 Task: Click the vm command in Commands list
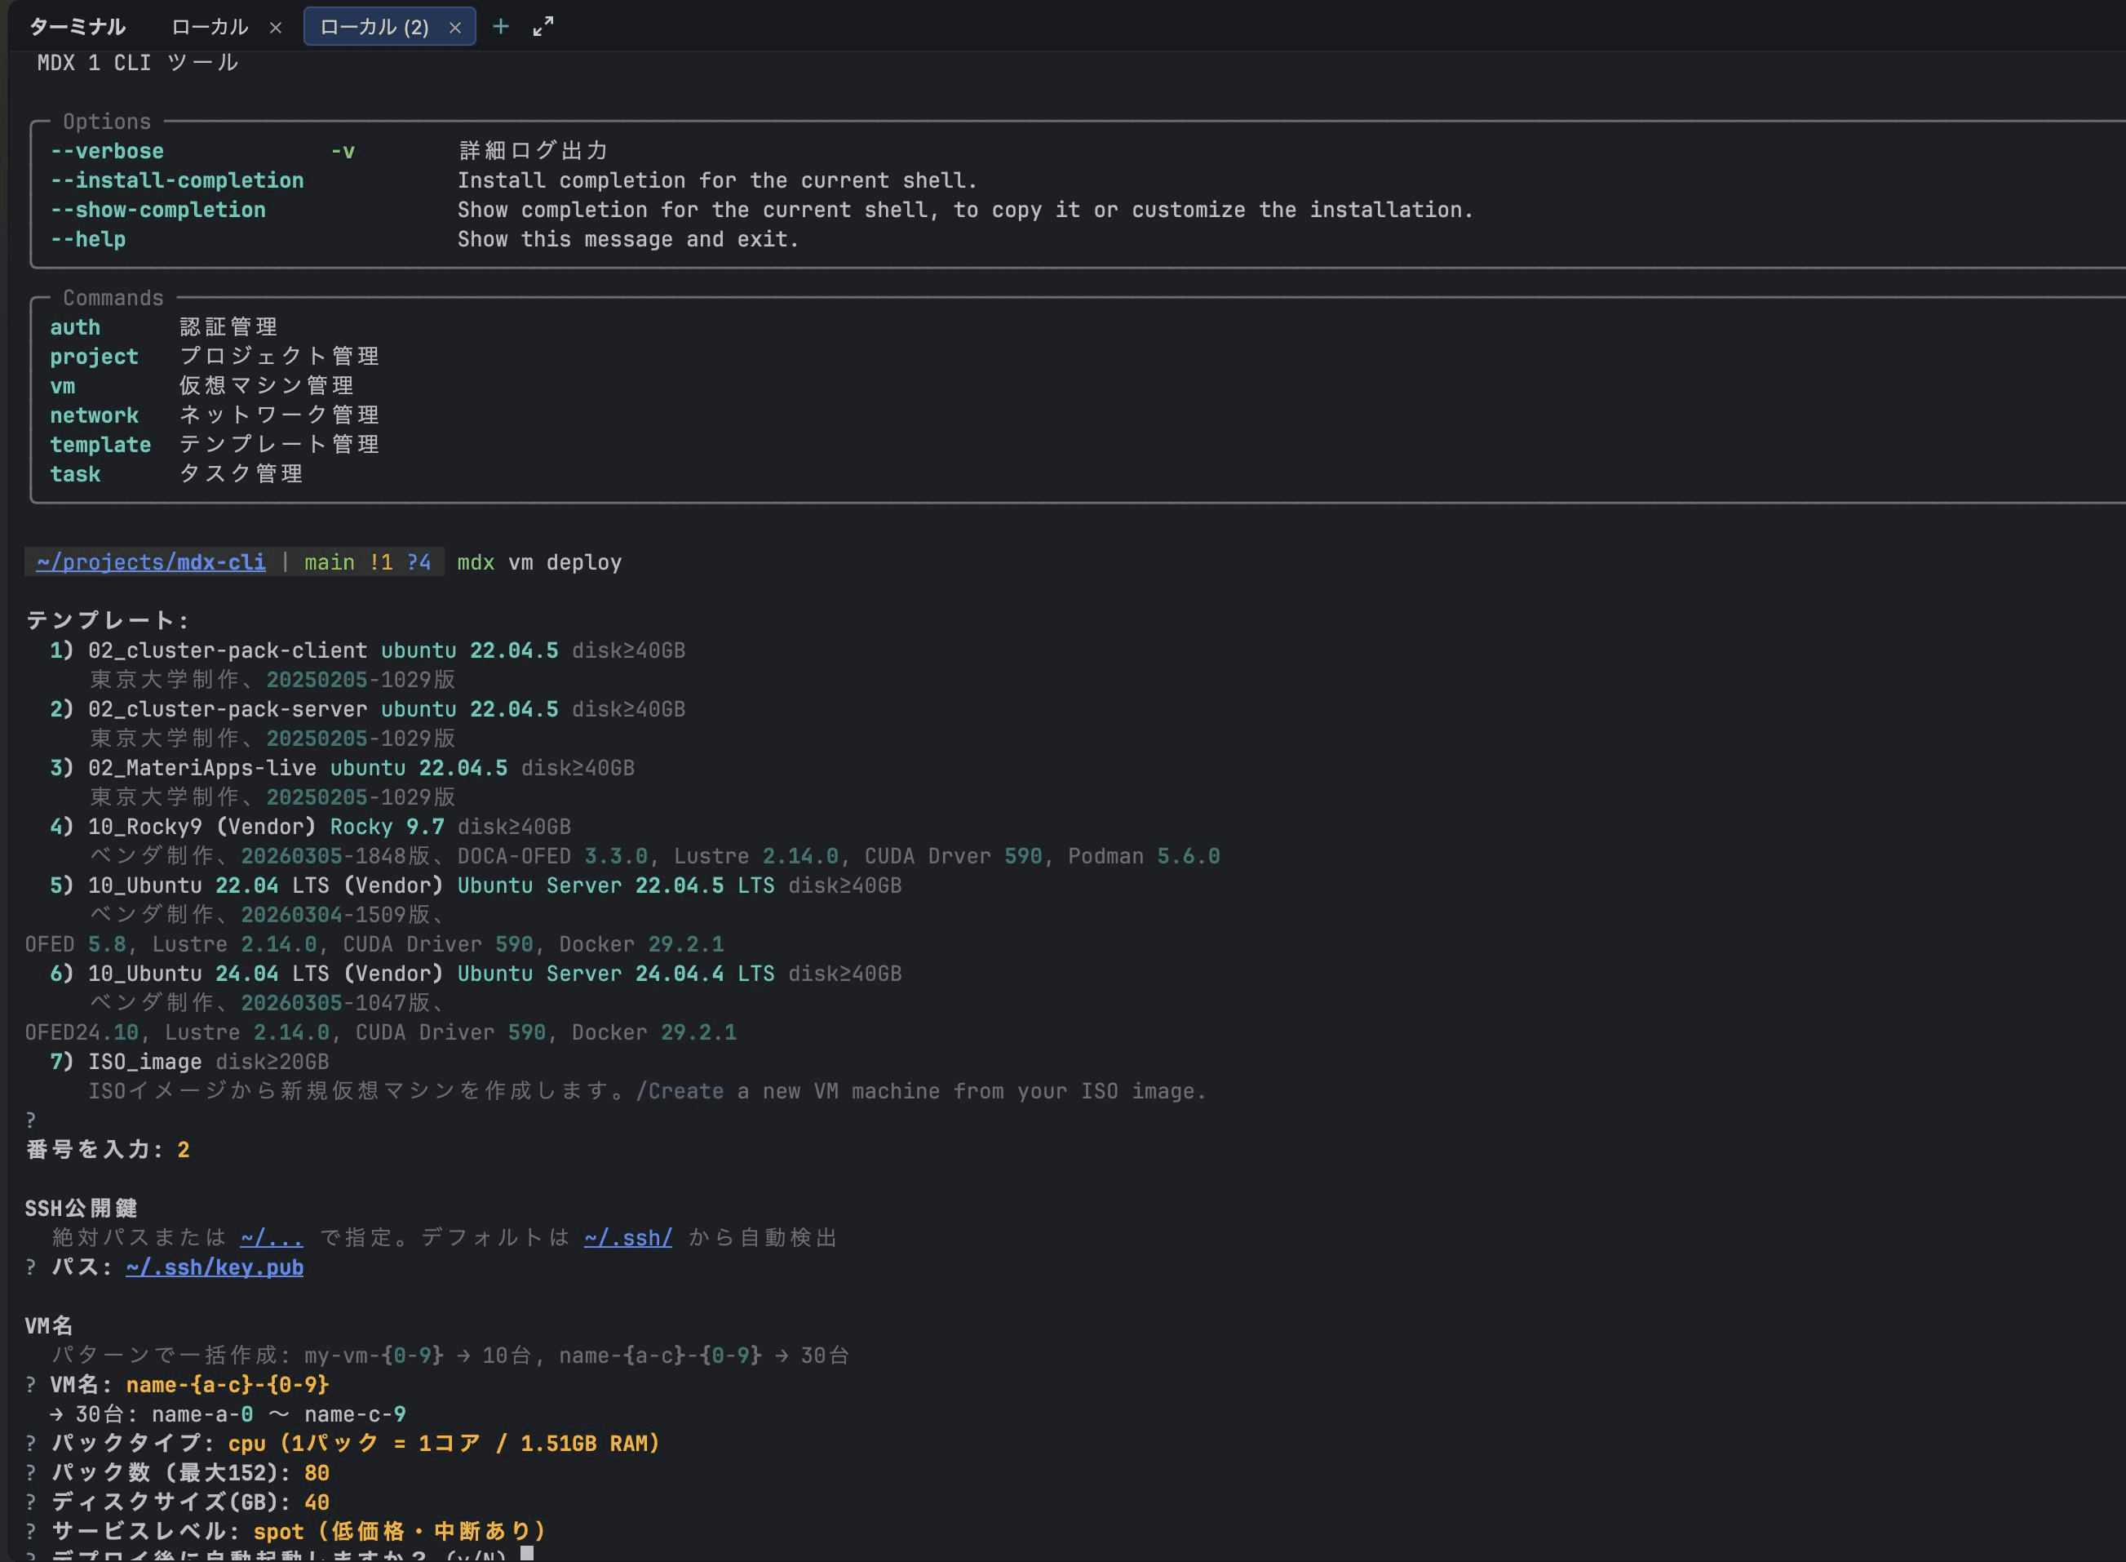tap(62, 386)
